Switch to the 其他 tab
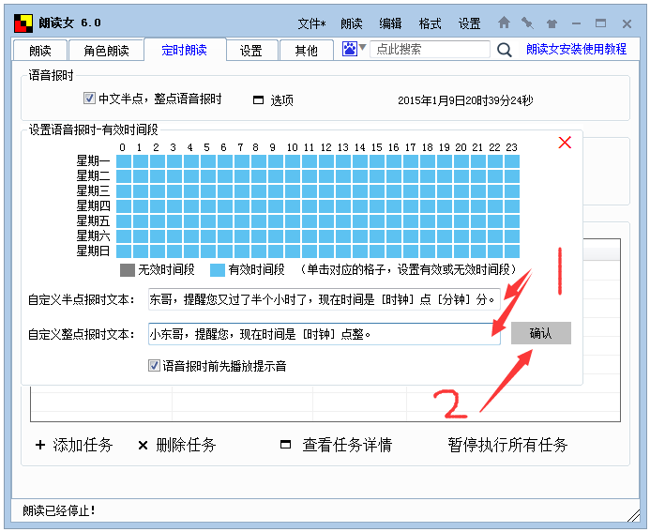Viewport: 650px width, 532px height. [x=307, y=51]
